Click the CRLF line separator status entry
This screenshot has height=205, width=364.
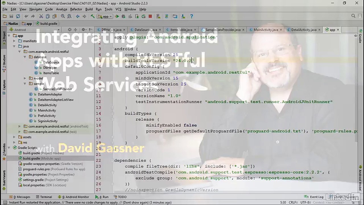(x=293, y=202)
